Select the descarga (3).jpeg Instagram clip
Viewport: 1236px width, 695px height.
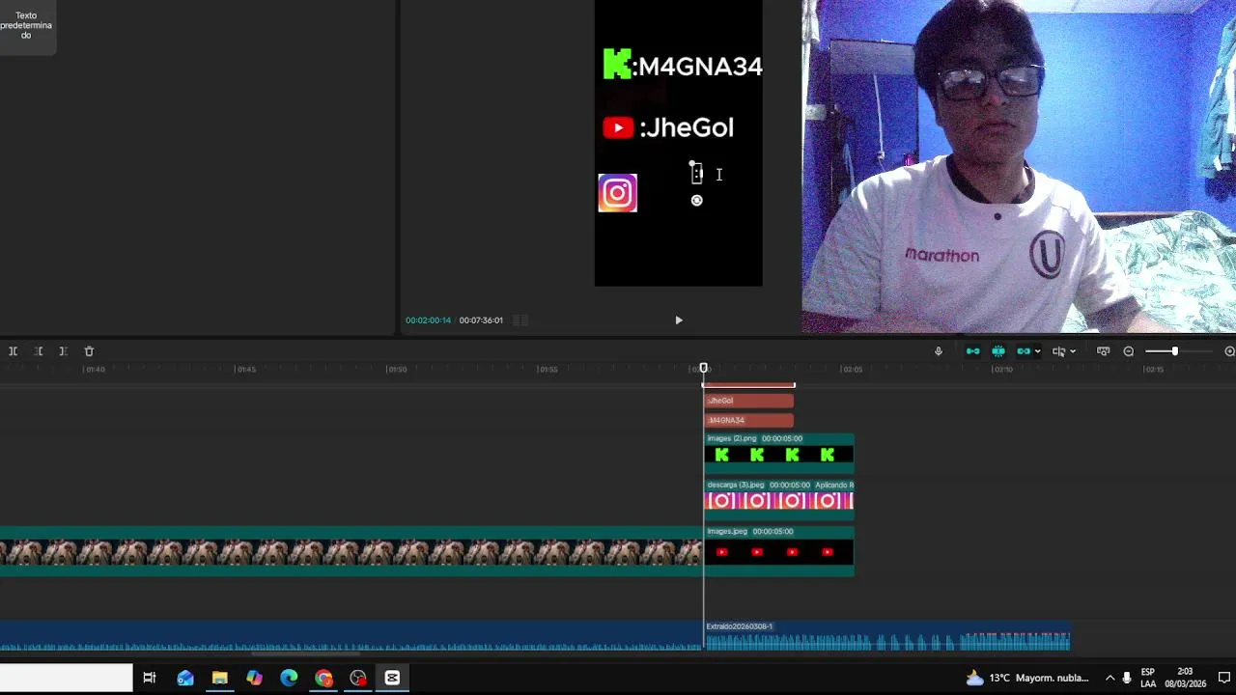click(778, 499)
